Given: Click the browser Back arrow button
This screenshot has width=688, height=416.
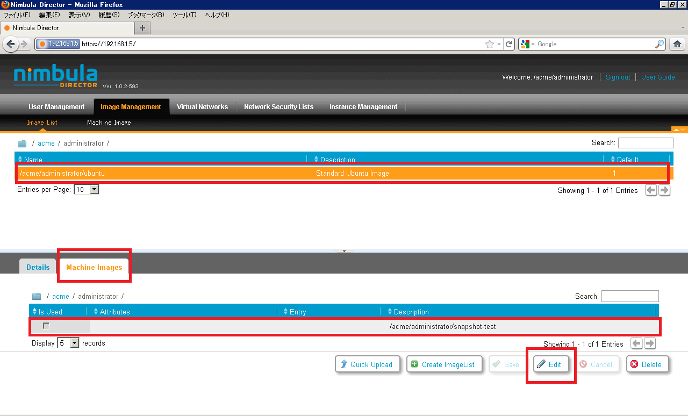Looking at the screenshot, I should coord(10,44).
